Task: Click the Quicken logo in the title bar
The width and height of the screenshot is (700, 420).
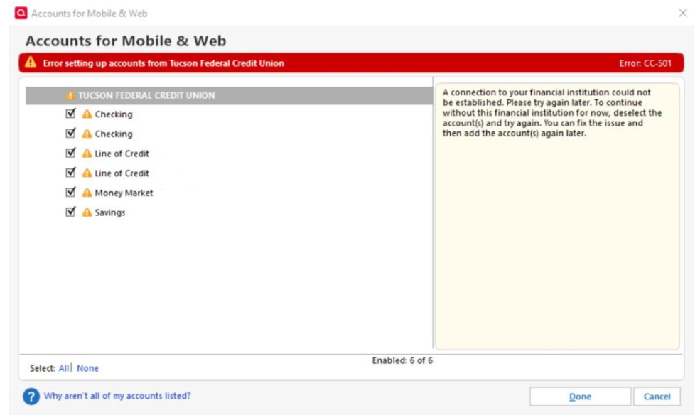Action: coord(21,13)
